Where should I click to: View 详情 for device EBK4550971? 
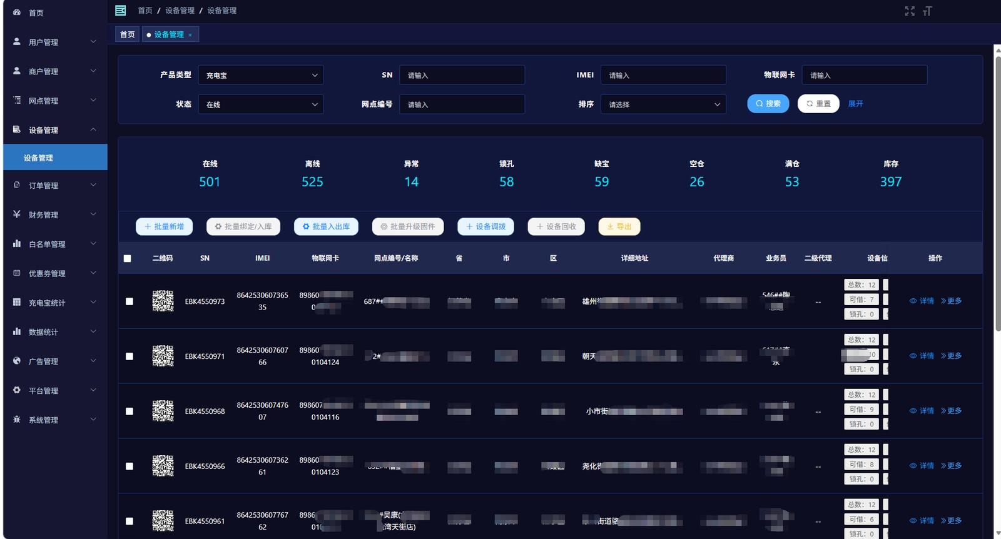pyautogui.click(x=922, y=356)
